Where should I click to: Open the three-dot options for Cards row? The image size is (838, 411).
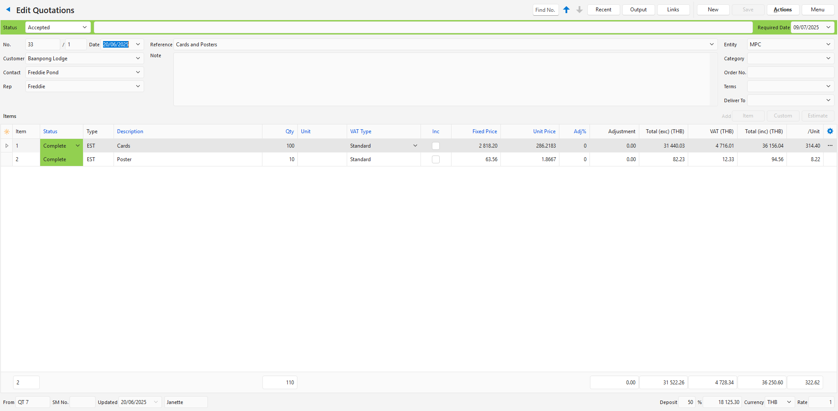coord(830,145)
